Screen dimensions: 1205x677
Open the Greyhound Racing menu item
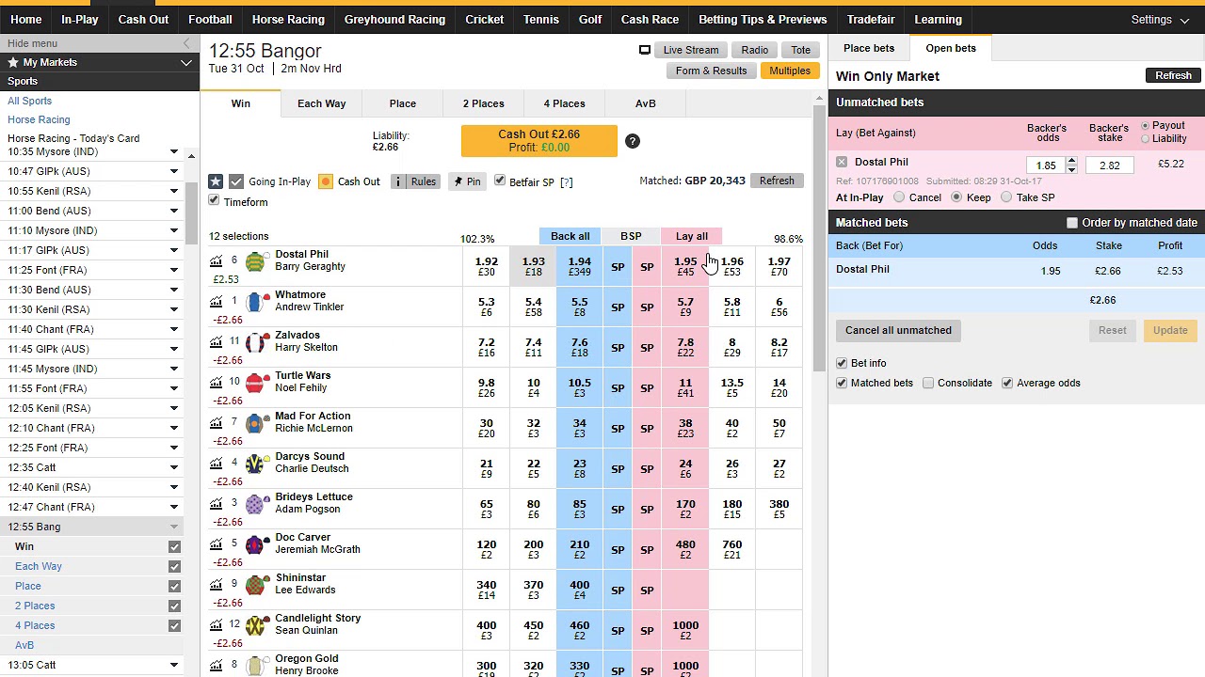click(394, 19)
